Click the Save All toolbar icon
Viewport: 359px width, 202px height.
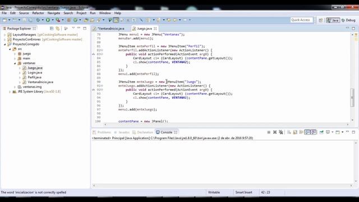(x=30, y=20)
